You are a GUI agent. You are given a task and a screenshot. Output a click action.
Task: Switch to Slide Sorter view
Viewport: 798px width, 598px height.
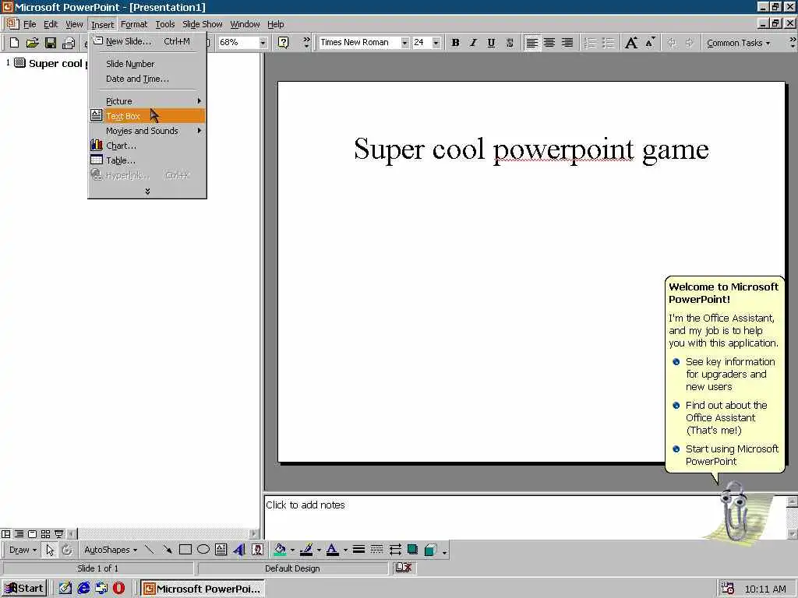pos(45,534)
